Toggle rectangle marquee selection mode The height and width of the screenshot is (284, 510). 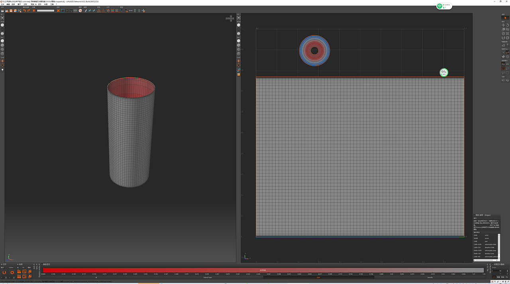click(x=503, y=69)
